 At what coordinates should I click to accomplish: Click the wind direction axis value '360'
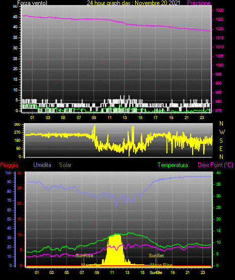17,125
